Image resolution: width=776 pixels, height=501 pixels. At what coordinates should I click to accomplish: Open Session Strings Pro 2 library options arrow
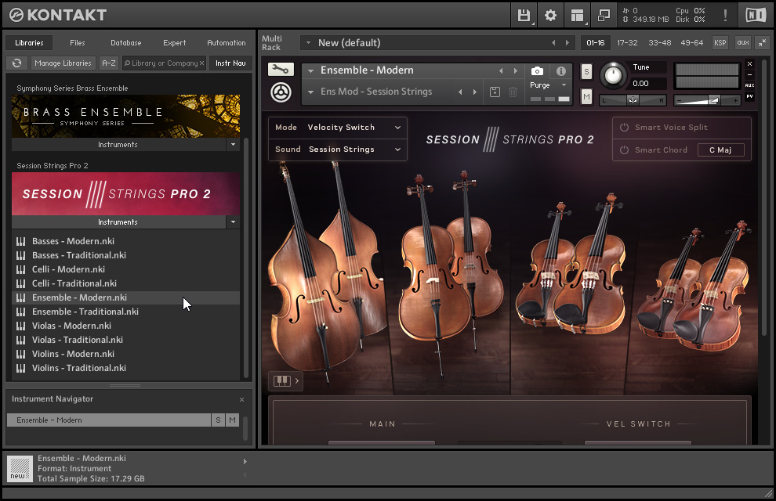(x=233, y=222)
